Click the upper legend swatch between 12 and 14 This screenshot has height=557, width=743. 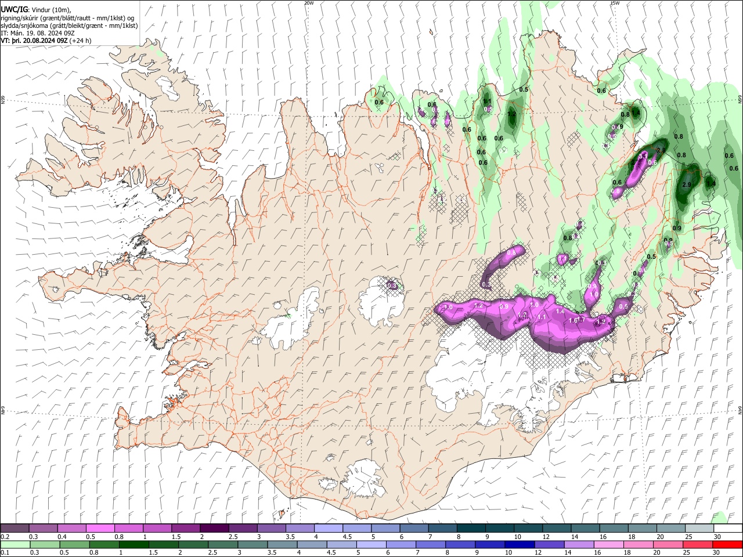tap(557, 529)
